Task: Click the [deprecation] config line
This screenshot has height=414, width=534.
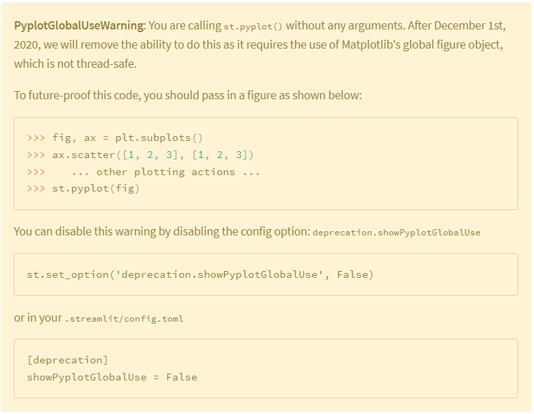Action: click(67, 360)
